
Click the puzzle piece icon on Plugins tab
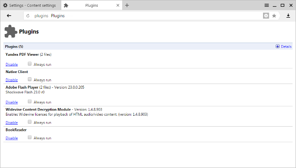pyautogui.click(x=66, y=5)
